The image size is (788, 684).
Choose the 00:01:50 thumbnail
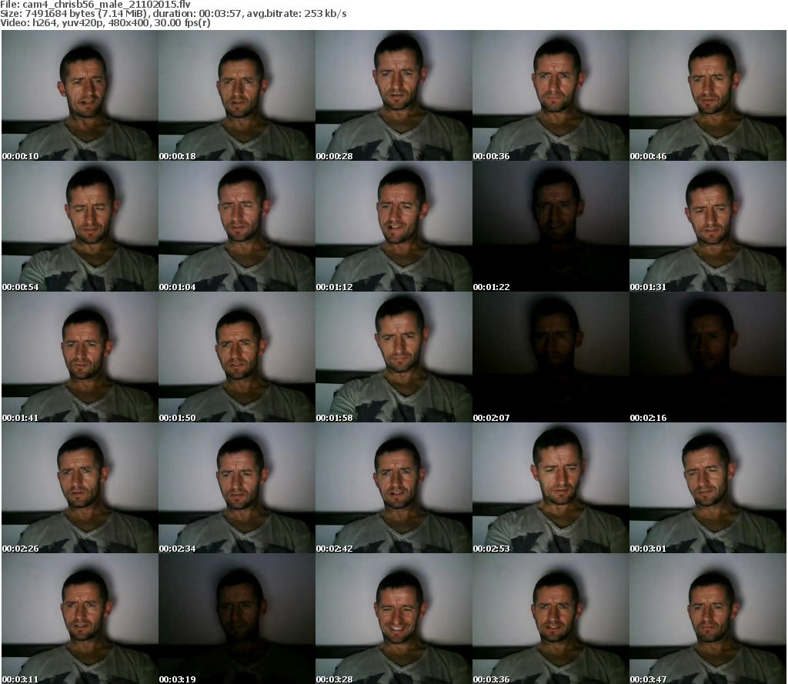point(237,357)
